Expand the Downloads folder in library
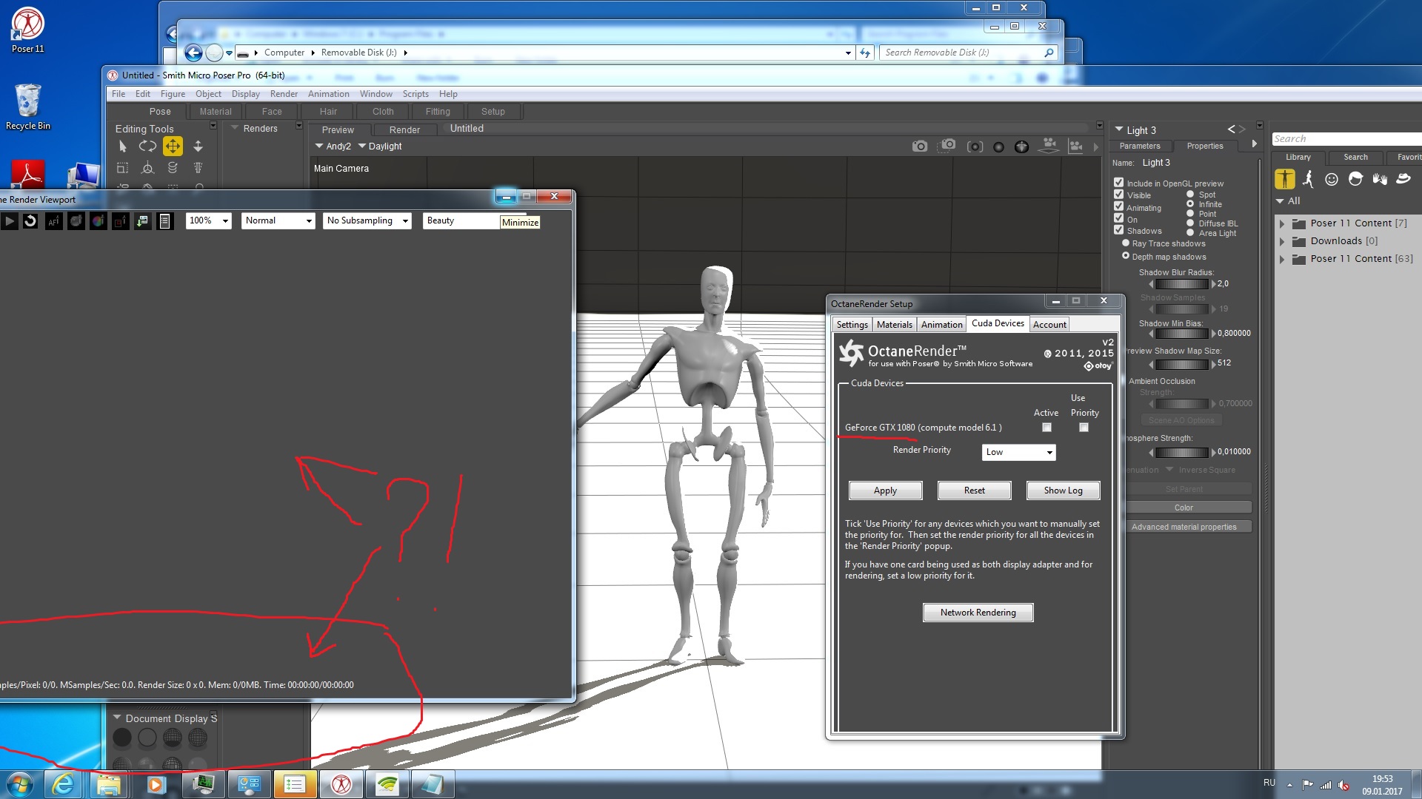Screen dimensions: 1422x799 (1282, 241)
